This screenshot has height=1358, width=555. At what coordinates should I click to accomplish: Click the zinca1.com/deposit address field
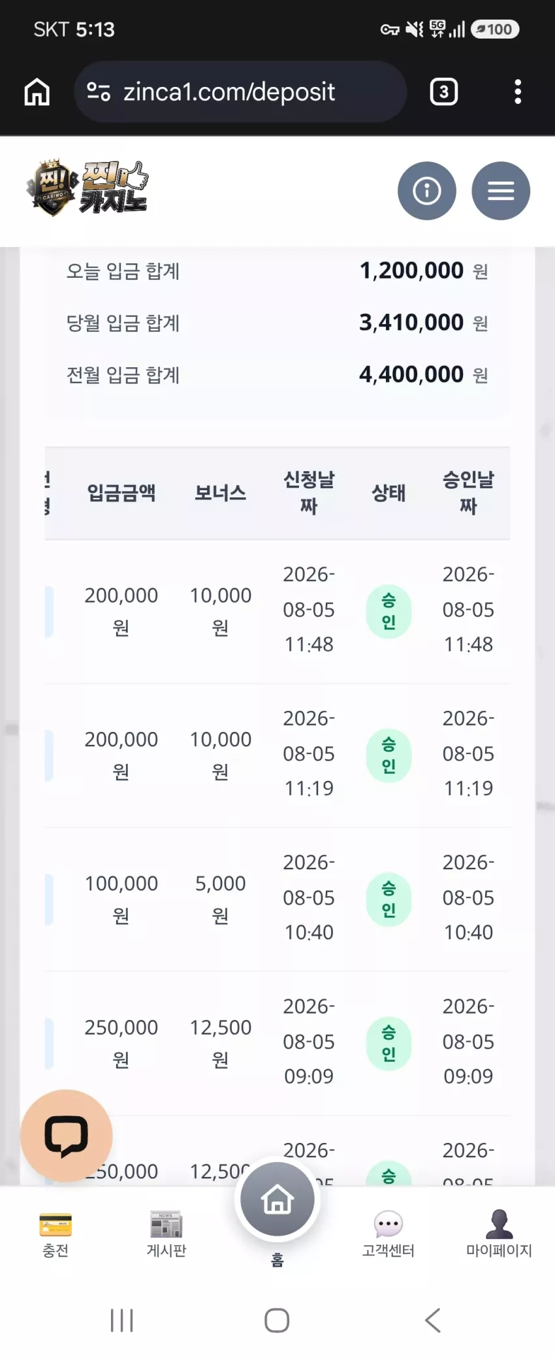pos(240,91)
